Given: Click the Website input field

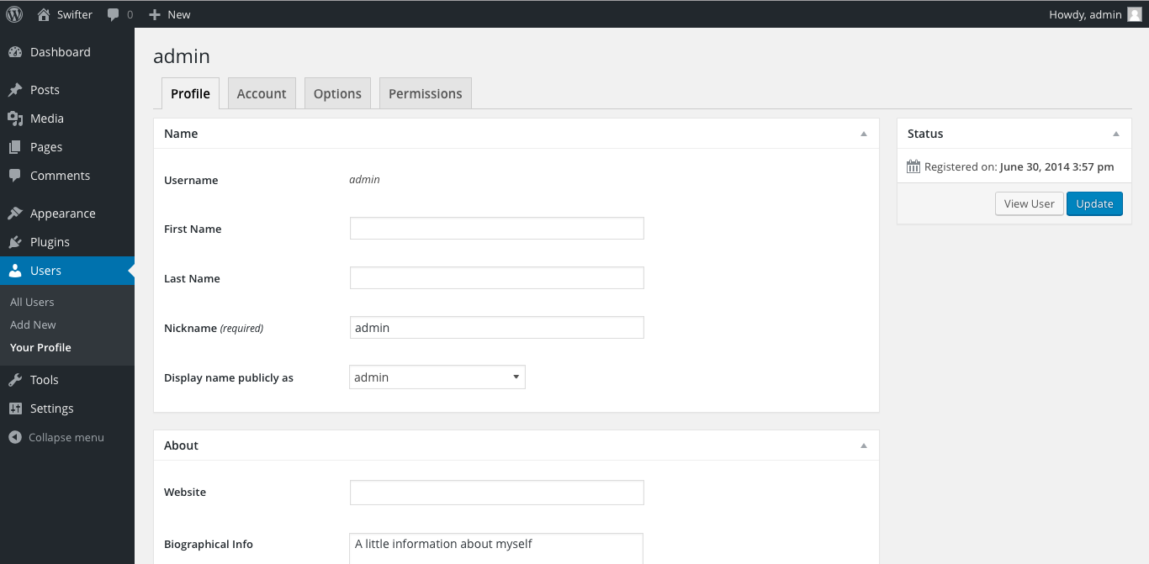Looking at the screenshot, I should point(497,492).
